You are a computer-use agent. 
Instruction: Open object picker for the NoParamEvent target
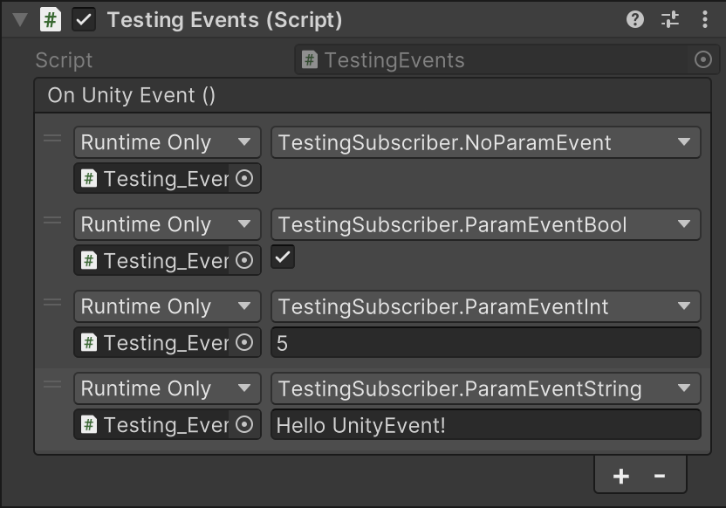coord(245,179)
